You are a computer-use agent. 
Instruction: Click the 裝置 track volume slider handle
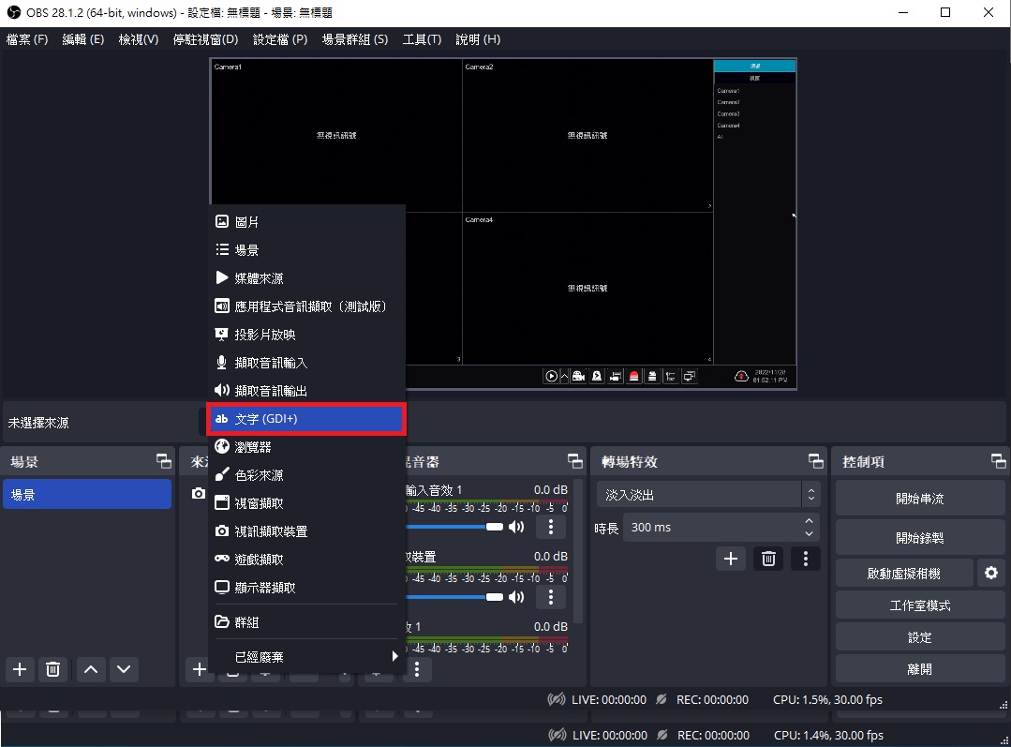[x=495, y=597]
